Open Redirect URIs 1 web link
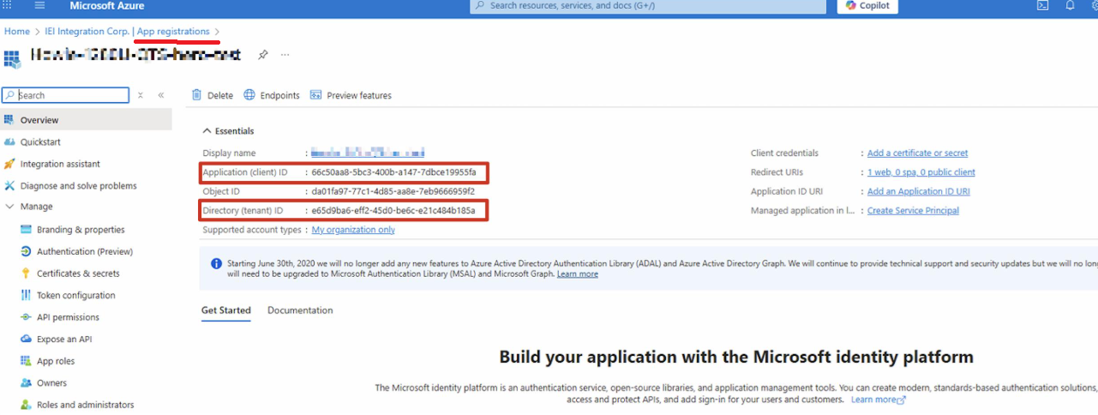Viewport: 1098px width, 415px height. 921,172
